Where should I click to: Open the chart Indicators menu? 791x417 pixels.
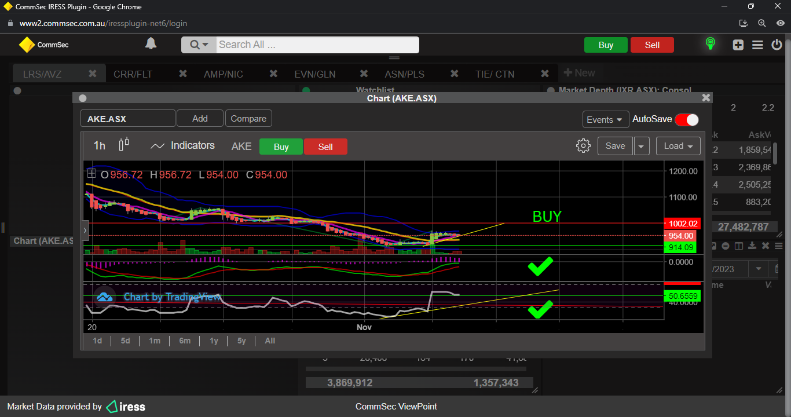[x=182, y=146]
